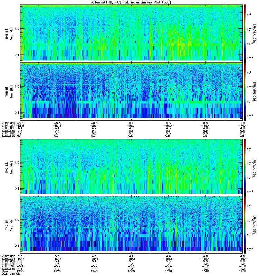Click the "1.0" frequency tick of THB B∥ panel
The height and width of the screenshot is (276, 259).
click(x=17, y=87)
